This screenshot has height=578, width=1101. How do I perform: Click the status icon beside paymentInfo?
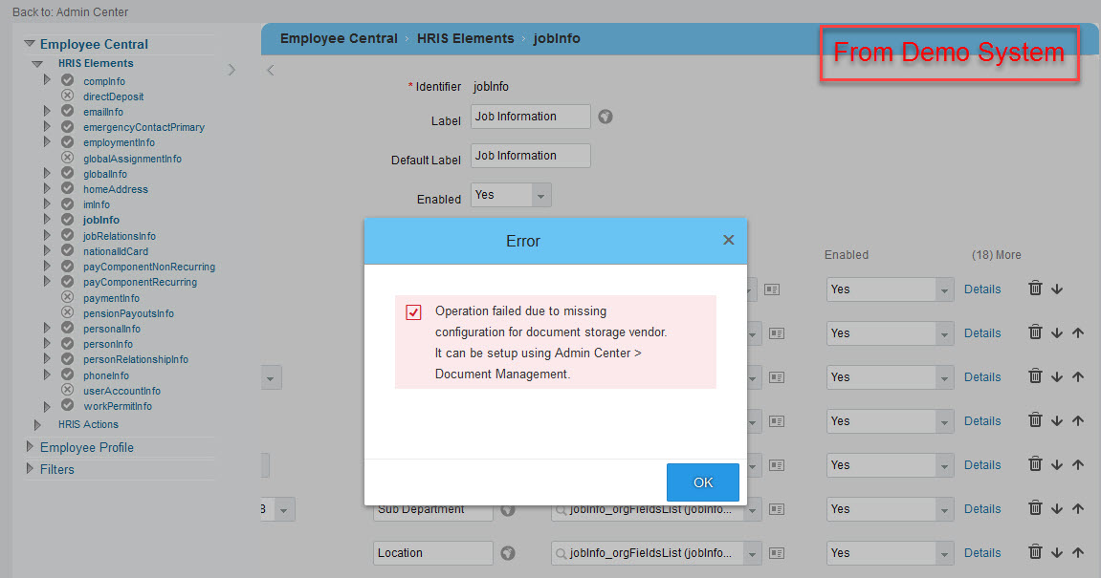point(67,297)
